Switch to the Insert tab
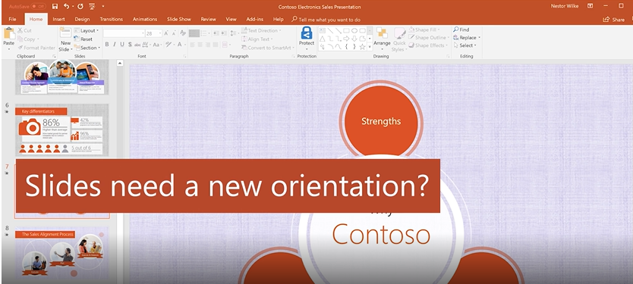The height and width of the screenshot is (284, 633). [58, 20]
